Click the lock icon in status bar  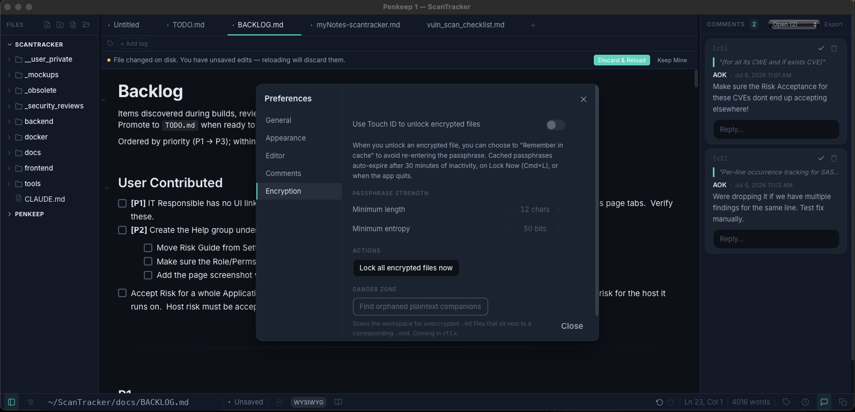279,402
